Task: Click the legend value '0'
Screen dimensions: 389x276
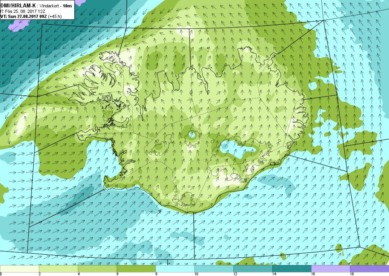Action: tap(1, 274)
